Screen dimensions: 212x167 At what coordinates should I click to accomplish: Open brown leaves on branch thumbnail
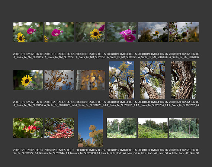point(59,80)
